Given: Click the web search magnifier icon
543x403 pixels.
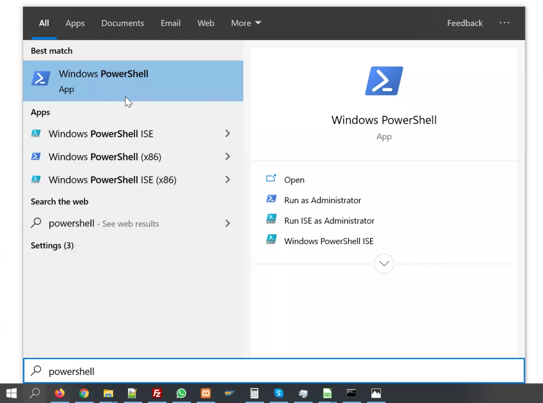Looking at the screenshot, I should click(36, 223).
